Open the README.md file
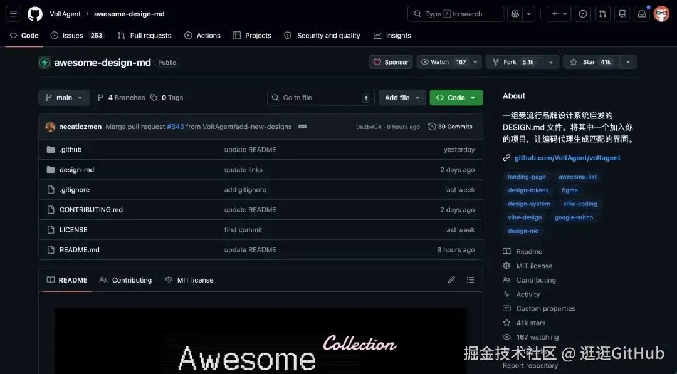 (80, 250)
